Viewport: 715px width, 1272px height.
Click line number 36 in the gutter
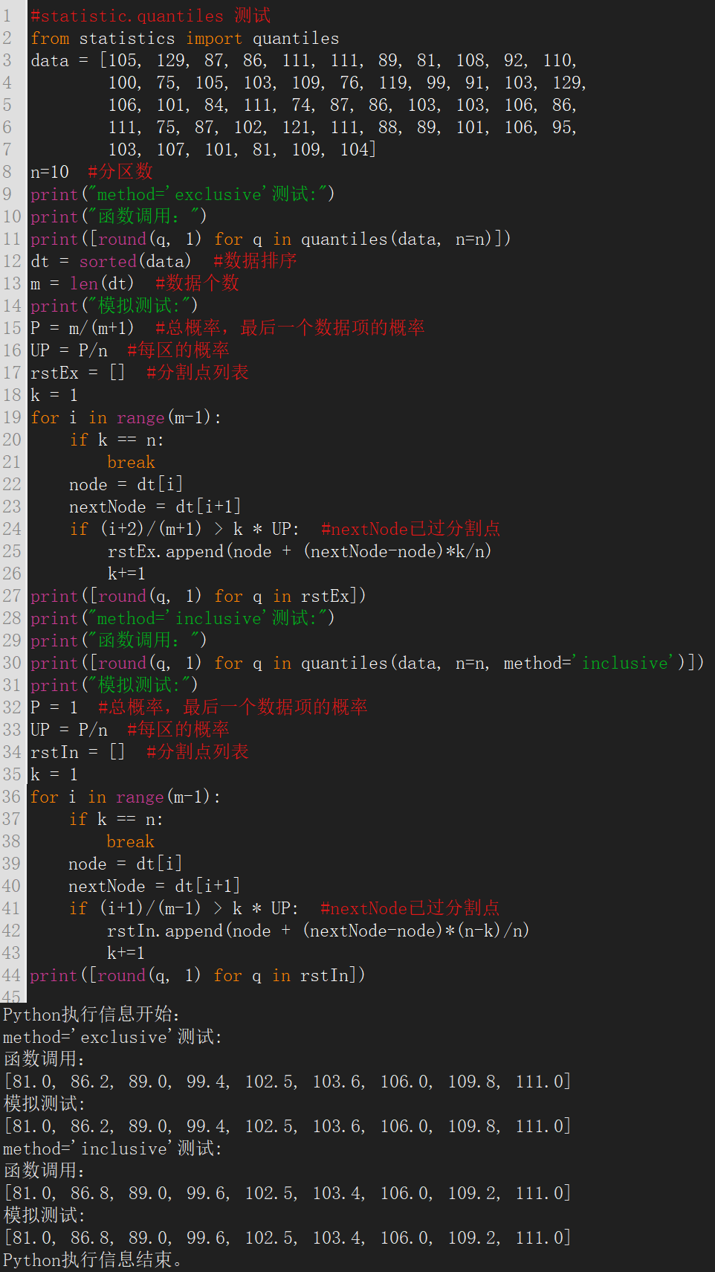tap(12, 797)
